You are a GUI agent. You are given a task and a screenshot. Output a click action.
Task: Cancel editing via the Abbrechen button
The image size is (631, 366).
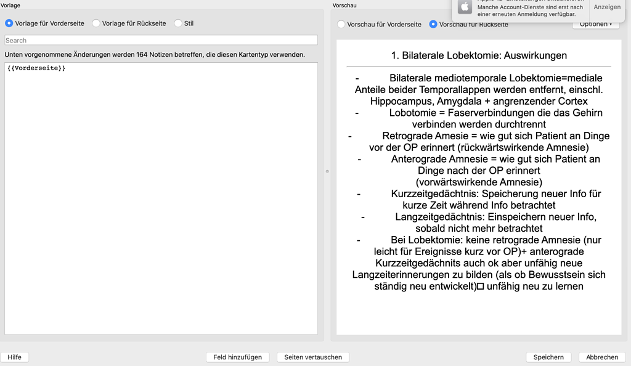tap(601, 357)
